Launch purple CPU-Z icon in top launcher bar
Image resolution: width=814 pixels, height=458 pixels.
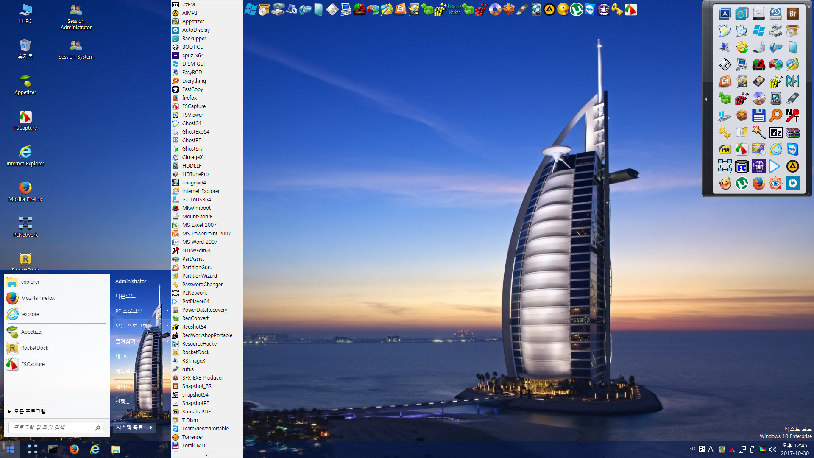pos(604,9)
